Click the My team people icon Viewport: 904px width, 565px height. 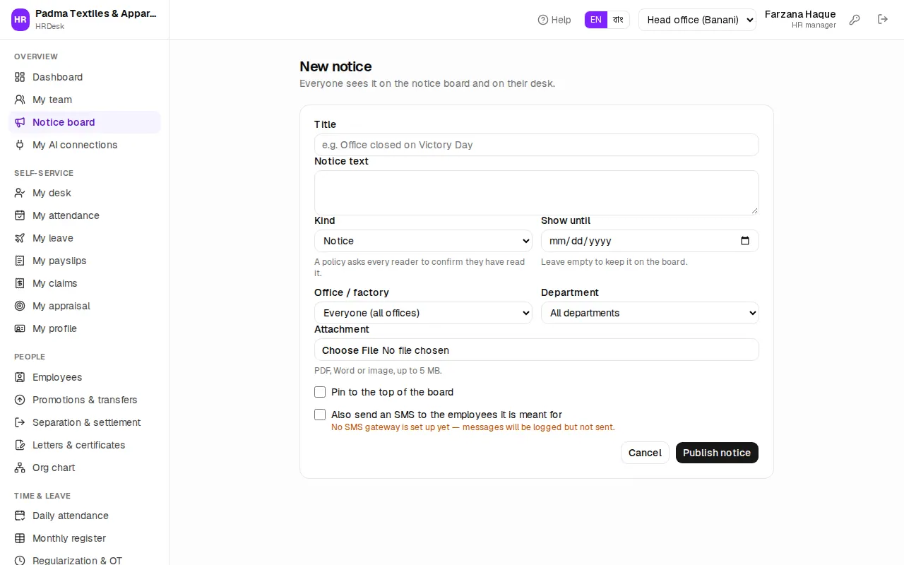coord(20,100)
